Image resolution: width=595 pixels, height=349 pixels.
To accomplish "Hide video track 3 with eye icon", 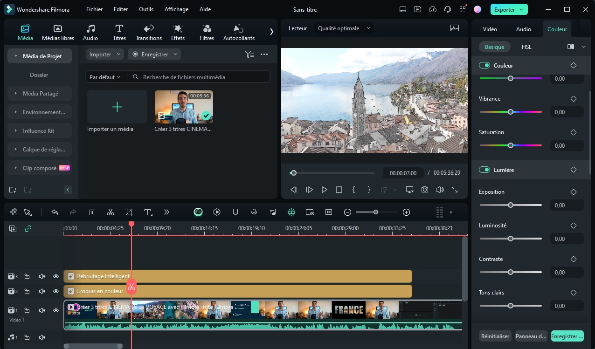I will [x=56, y=276].
